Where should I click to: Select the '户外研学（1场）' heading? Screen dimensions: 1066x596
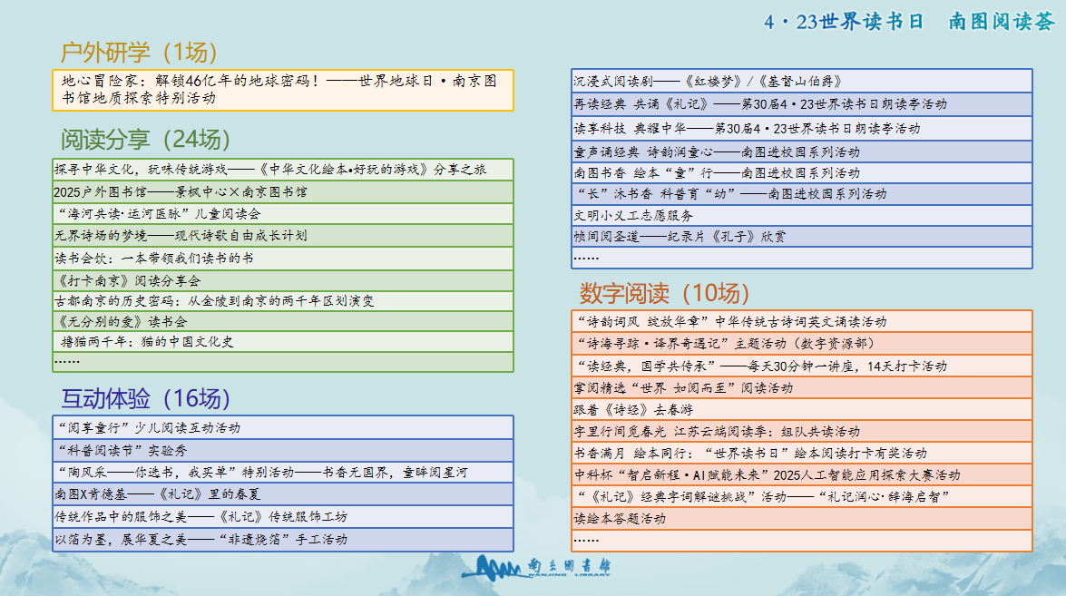139,53
